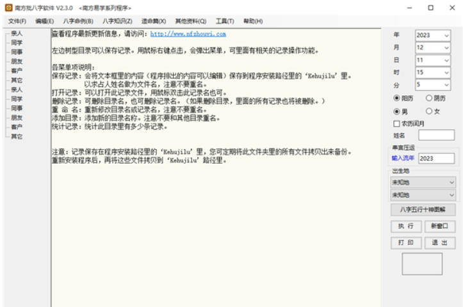Expand the 年 year dropdown showing 2023

(x=446, y=35)
